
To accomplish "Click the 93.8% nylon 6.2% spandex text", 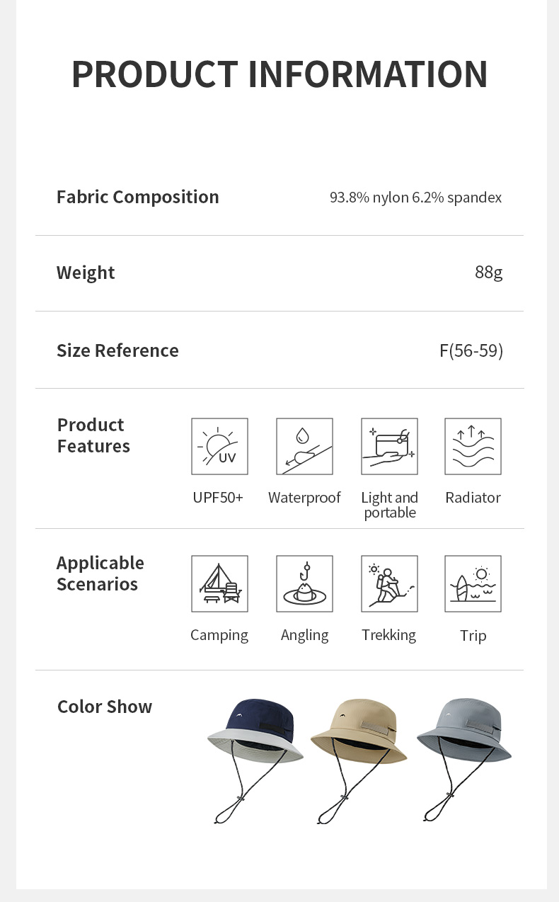I will [x=415, y=198].
